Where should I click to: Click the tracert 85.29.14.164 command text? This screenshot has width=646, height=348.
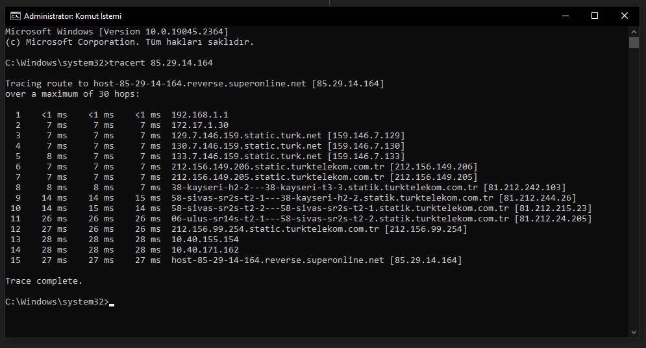161,62
